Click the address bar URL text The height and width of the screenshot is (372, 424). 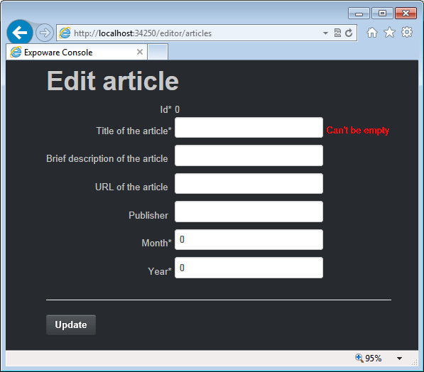[x=143, y=33]
